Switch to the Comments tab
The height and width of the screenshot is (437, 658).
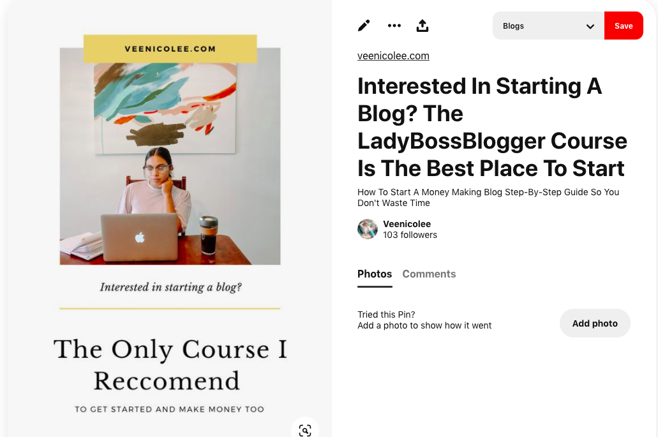click(429, 274)
